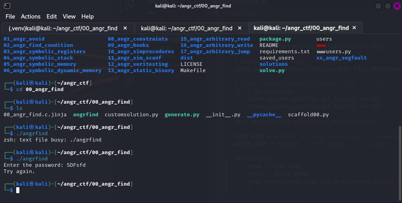Open the Actions menu
Viewport: 402px width, 203px height.
(x=30, y=17)
